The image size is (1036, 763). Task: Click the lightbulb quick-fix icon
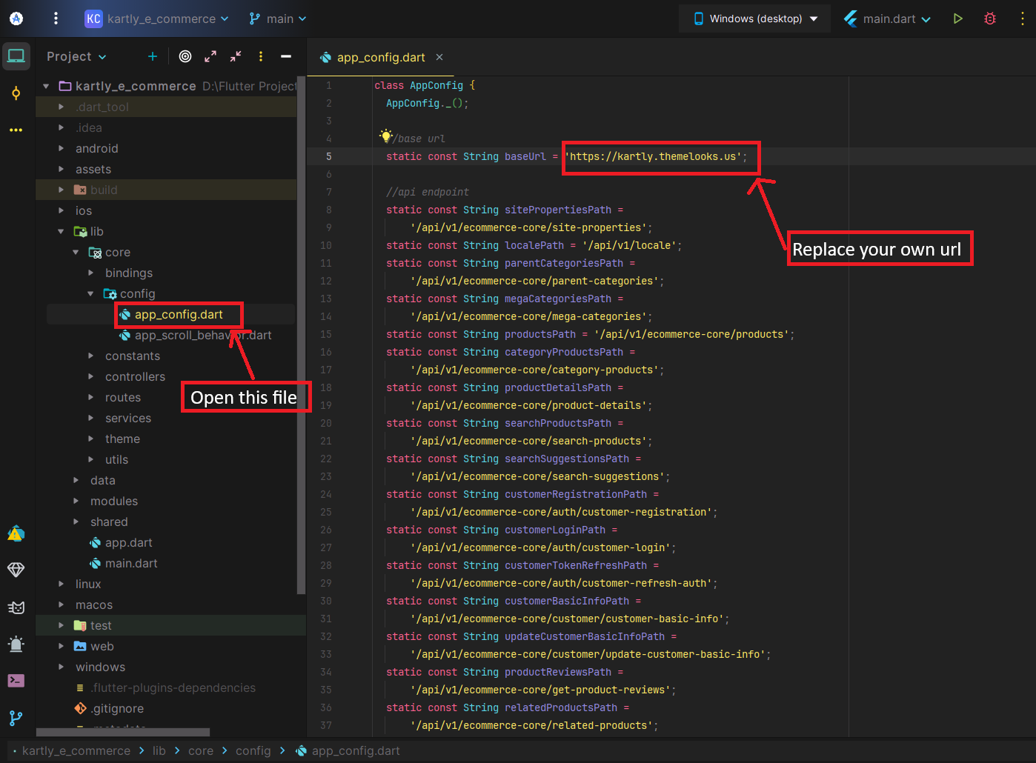point(385,136)
